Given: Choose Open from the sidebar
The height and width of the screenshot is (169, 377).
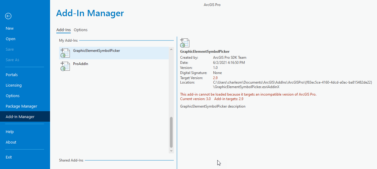Looking at the screenshot, I should pyautogui.click(x=10, y=39).
